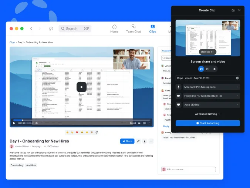Click the Start Recording button

click(x=207, y=123)
